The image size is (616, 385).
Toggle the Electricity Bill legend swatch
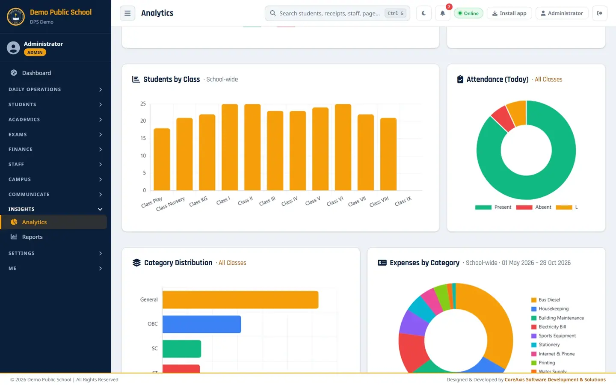pyautogui.click(x=533, y=327)
